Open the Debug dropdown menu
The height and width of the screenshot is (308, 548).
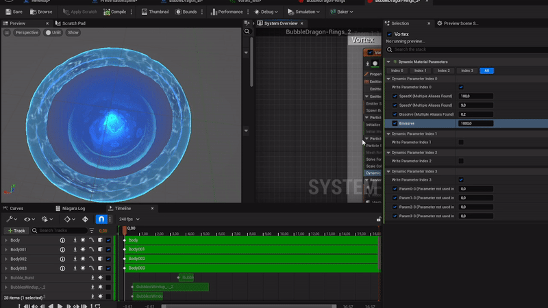266,12
